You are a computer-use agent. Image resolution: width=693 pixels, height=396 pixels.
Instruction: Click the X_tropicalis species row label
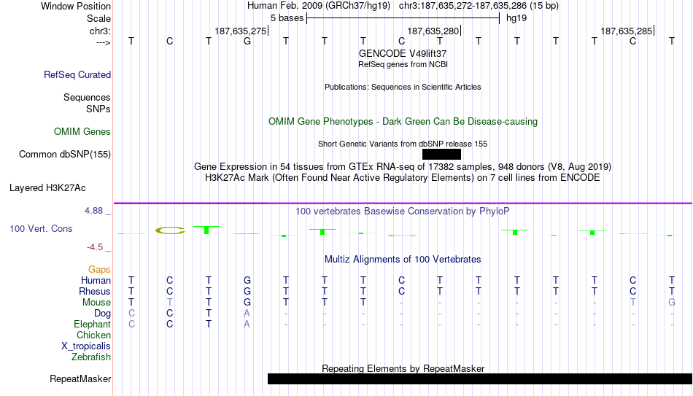(86, 346)
